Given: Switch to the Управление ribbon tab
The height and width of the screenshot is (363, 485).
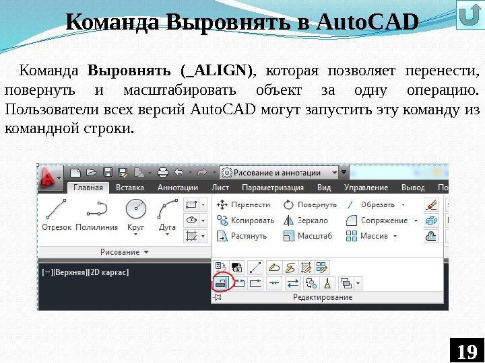Looking at the screenshot, I should pos(366,188).
